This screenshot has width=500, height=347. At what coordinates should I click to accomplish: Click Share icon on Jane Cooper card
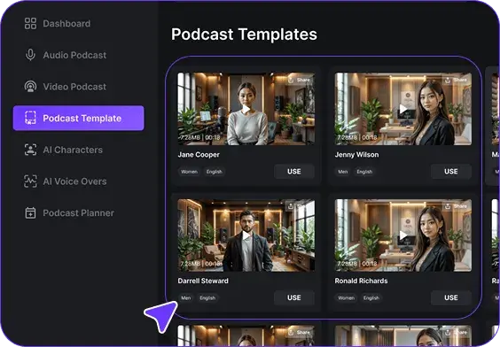coord(291,80)
